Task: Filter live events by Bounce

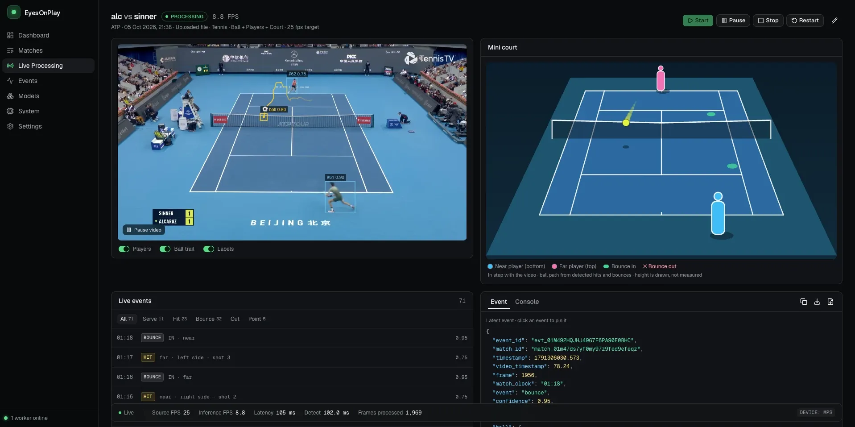Action: [208, 319]
